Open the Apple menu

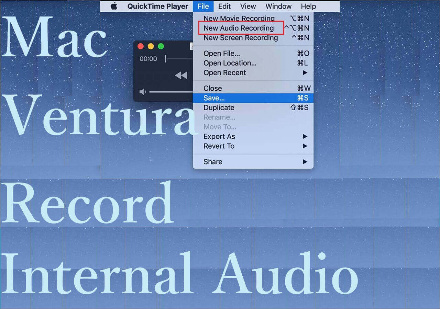point(114,6)
